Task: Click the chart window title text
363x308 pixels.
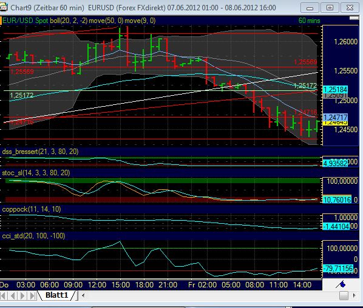Action: coord(143,8)
